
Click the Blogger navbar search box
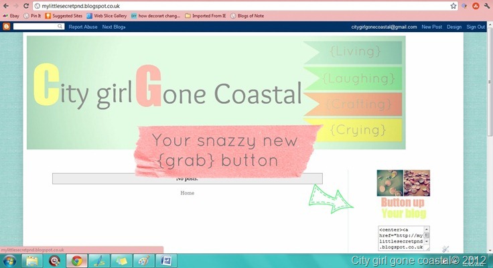[36, 26]
